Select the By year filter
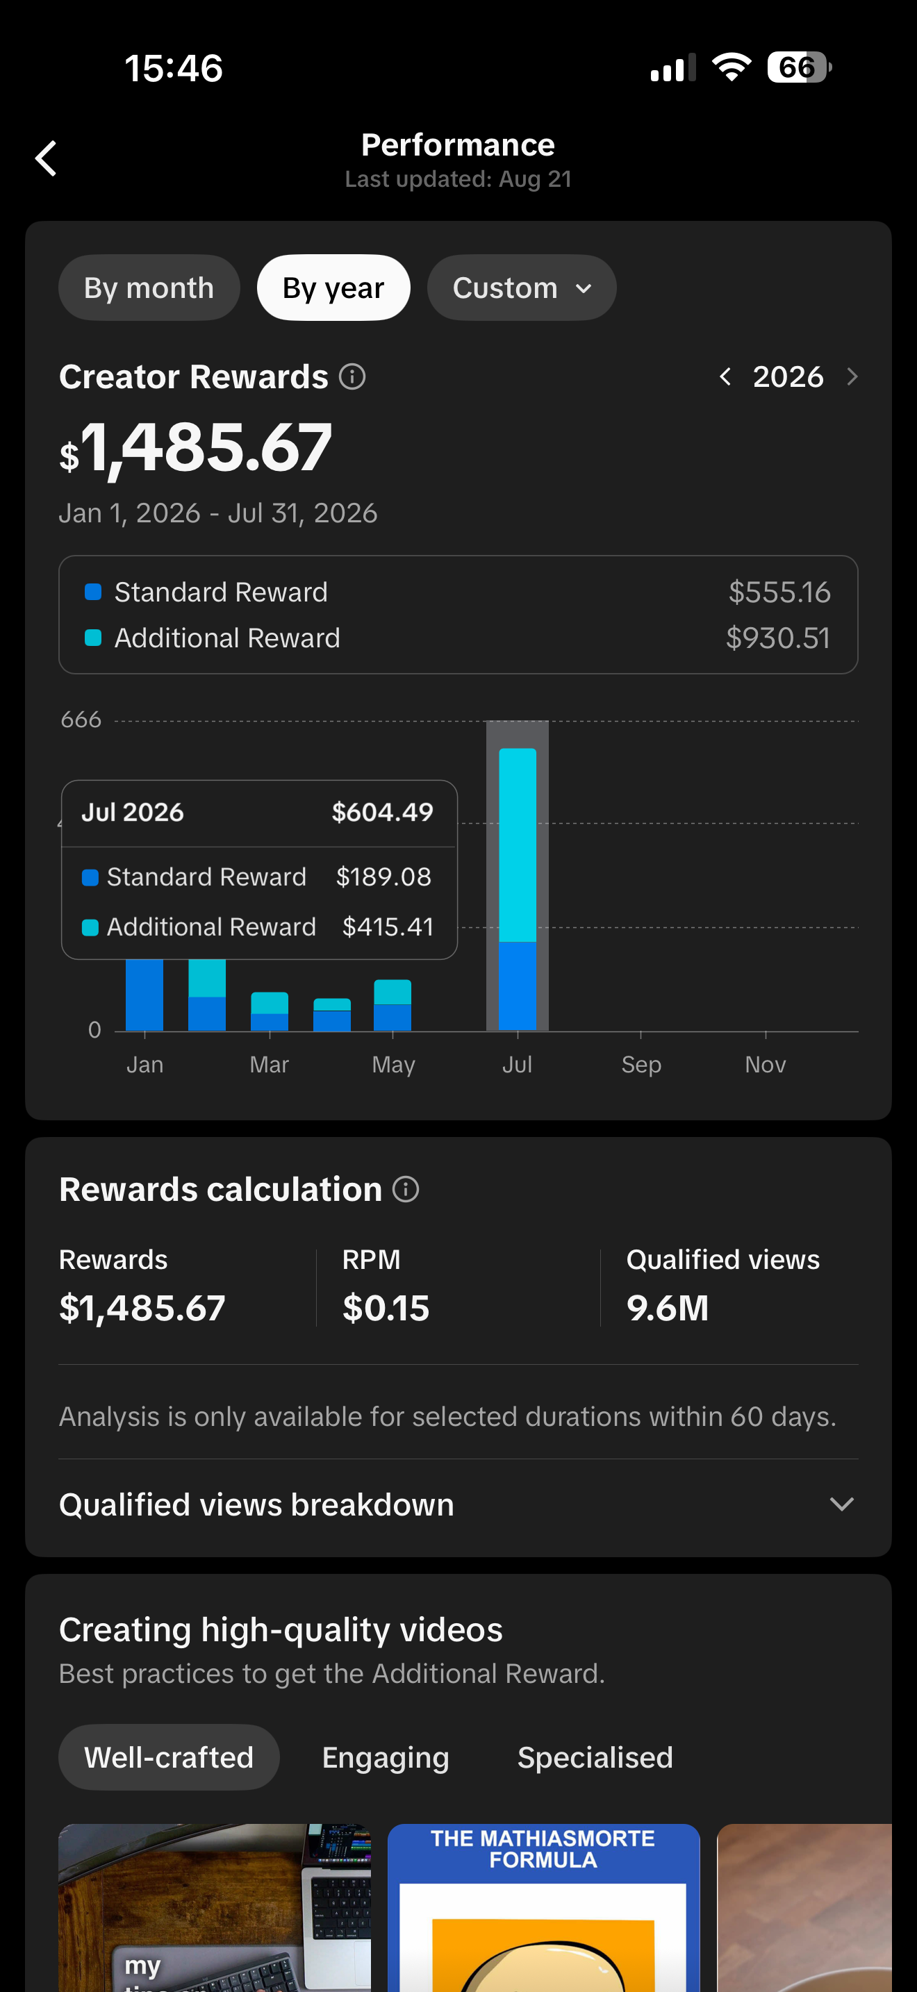This screenshot has width=917, height=1992. (333, 288)
